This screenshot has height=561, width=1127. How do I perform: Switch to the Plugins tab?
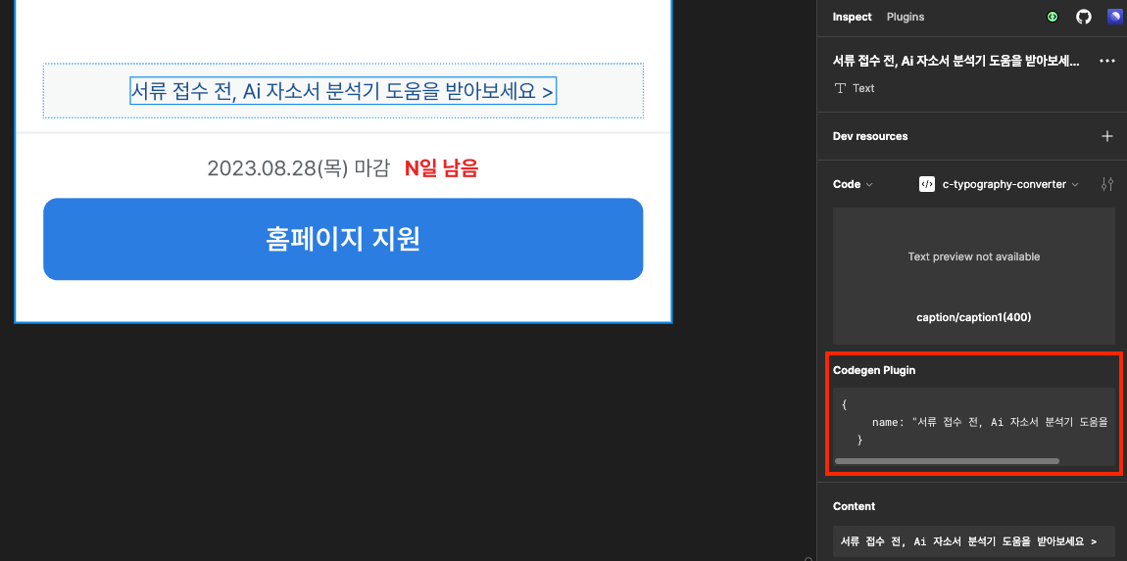[905, 17]
